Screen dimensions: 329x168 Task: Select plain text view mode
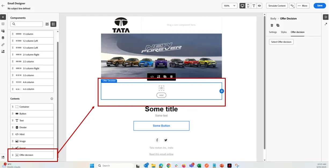point(254,6)
